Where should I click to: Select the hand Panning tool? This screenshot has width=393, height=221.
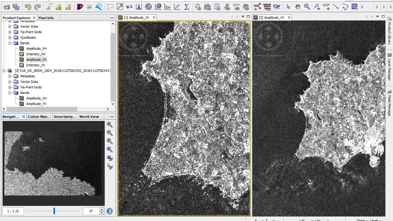298,6
